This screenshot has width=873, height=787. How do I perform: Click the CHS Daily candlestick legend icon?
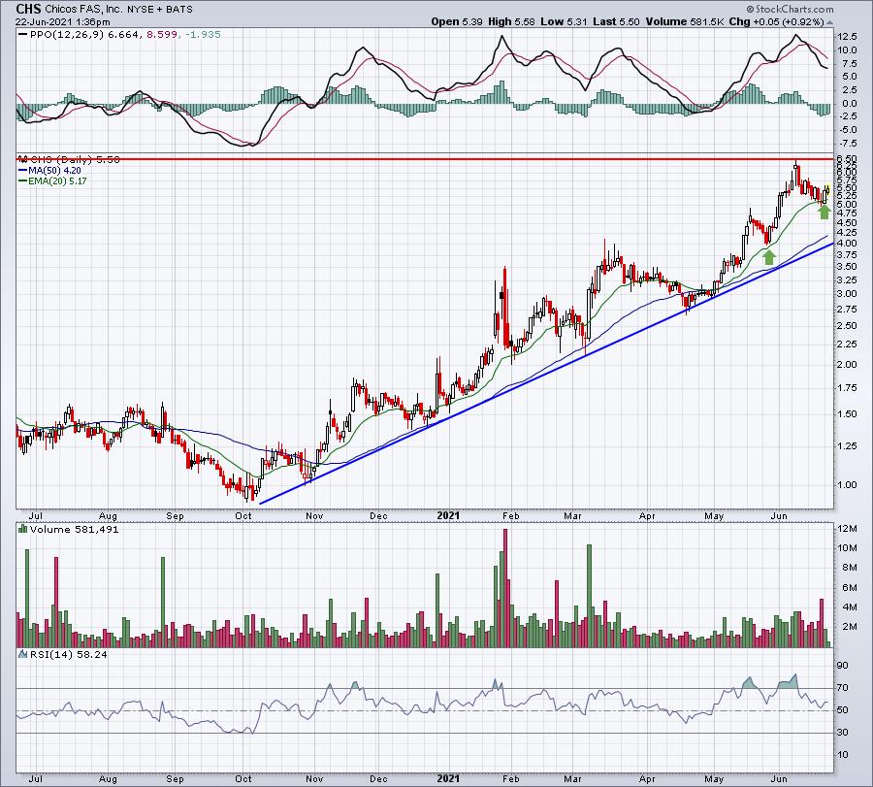coord(23,159)
